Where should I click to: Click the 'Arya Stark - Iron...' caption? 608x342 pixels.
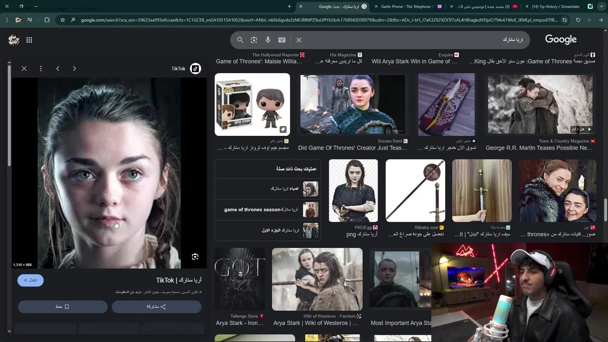[x=239, y=323]
